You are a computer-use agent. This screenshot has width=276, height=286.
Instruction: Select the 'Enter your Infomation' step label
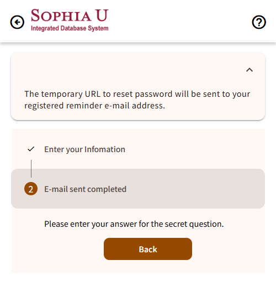[84, 149]
